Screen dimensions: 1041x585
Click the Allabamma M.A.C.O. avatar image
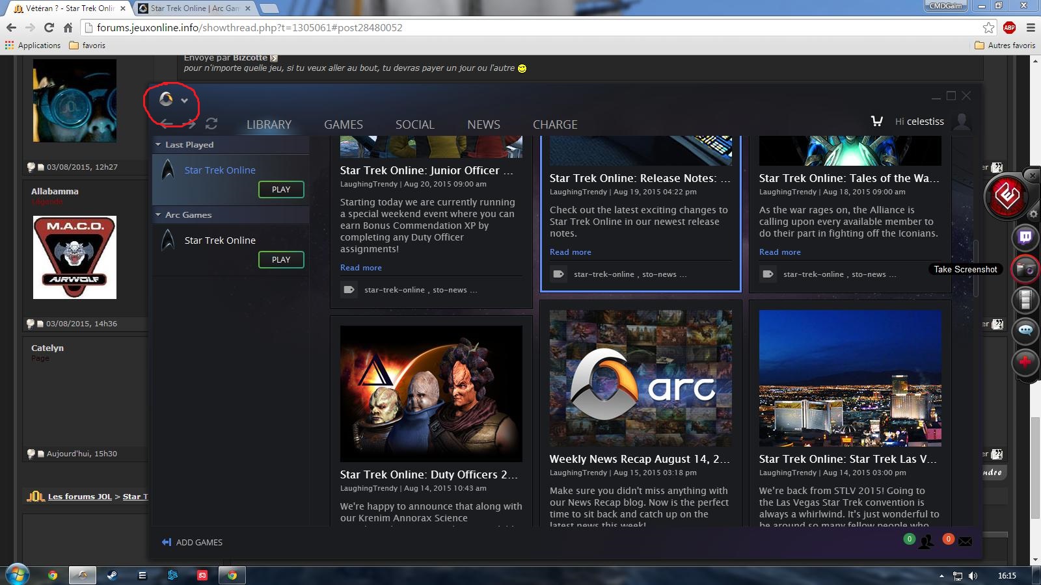coord(75,257)
